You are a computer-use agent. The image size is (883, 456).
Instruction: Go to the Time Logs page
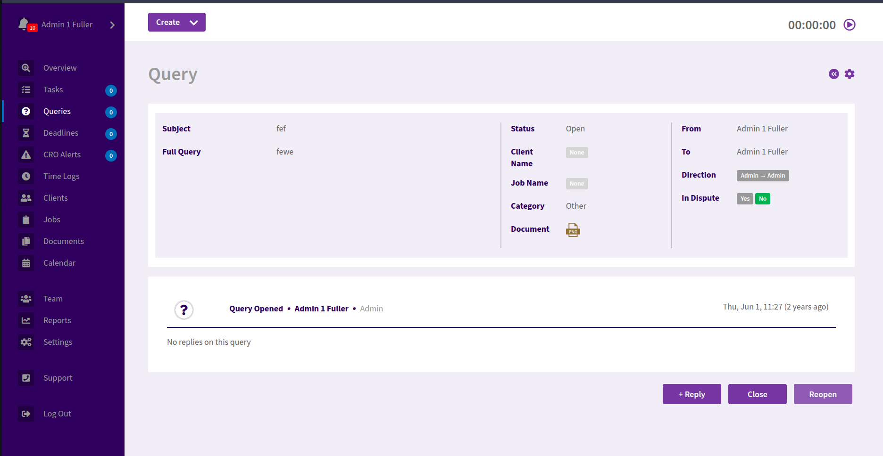click(x=61, y=176)
